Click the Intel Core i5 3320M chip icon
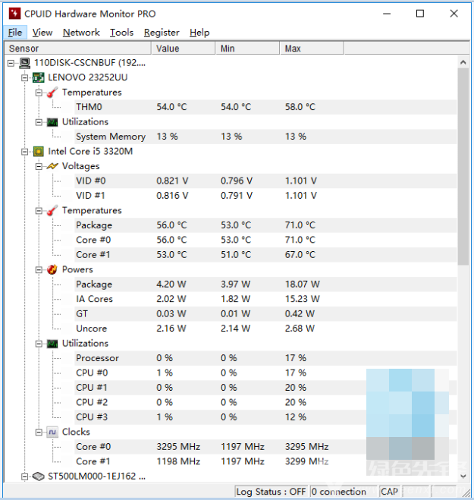Image resolution: width=474 pixels, height=500 pixels. (39, 151)
